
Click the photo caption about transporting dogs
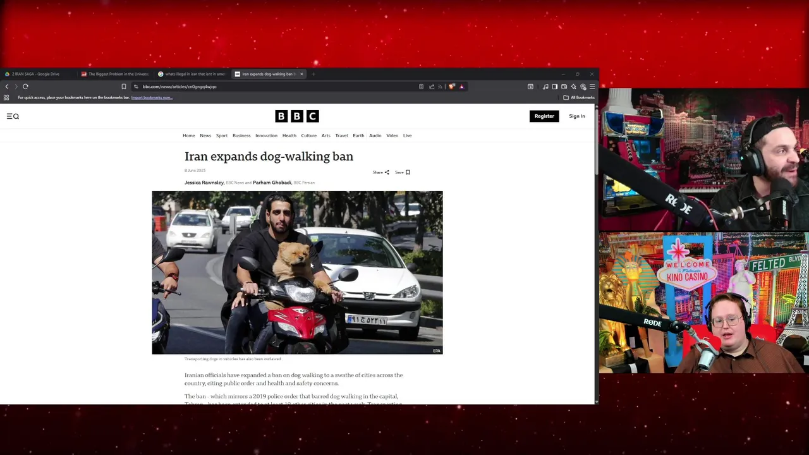click(x=233, y=359)
